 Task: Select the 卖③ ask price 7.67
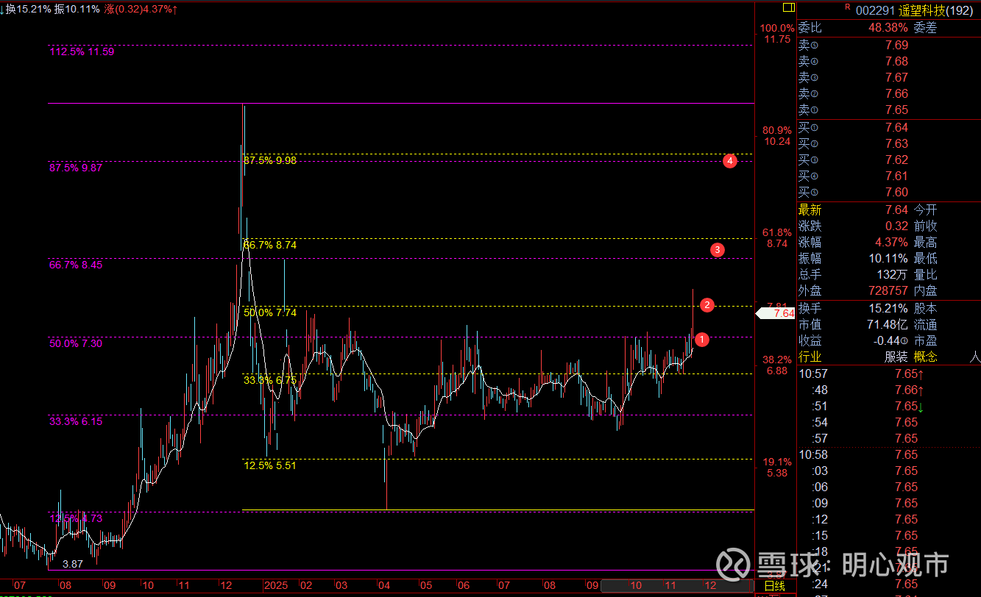pos(896,77)
